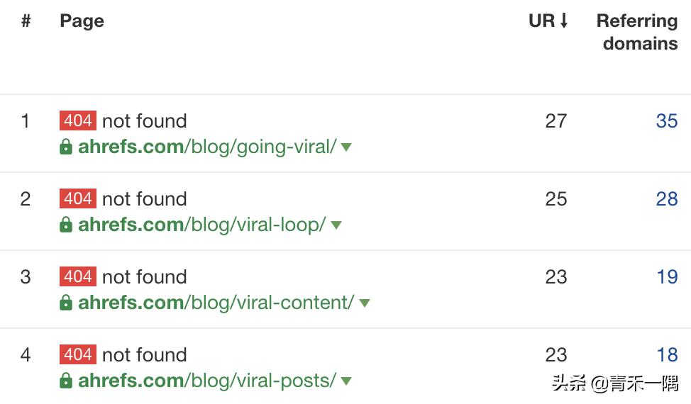Click the Page column header
691x404 pixels.
(82, 21)
